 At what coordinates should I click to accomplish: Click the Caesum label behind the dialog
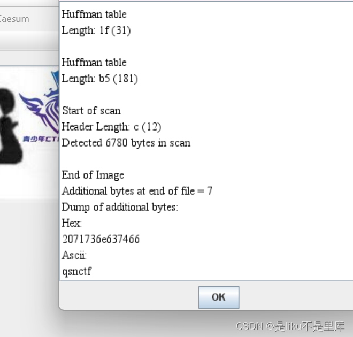click(14, 19)
